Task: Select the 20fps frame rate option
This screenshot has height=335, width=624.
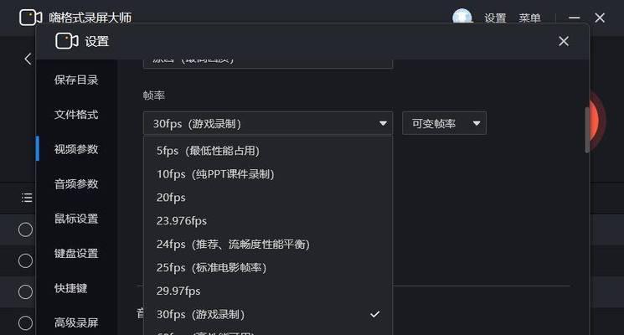Action: click(268, 198)
